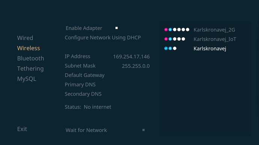Image resolution: width=259 pixels, height=145 pixels.
Task: Toggle the Enable Adapter checkbox
Action: click(116, 28)
